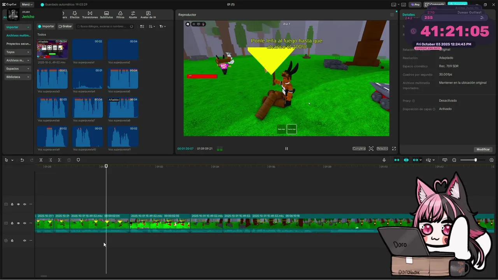Open the Menú dropdown
The width and height of the screenshot is (498, 280).
tap(27, 5)
